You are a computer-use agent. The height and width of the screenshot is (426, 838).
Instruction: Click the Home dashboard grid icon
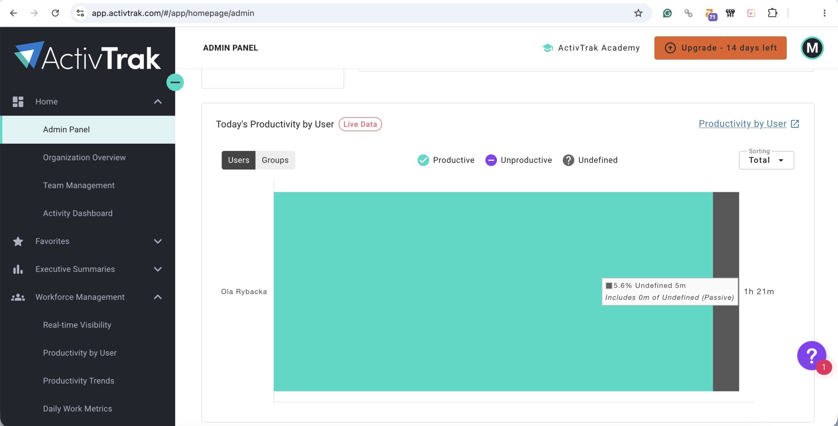click(x=18, y=102)
